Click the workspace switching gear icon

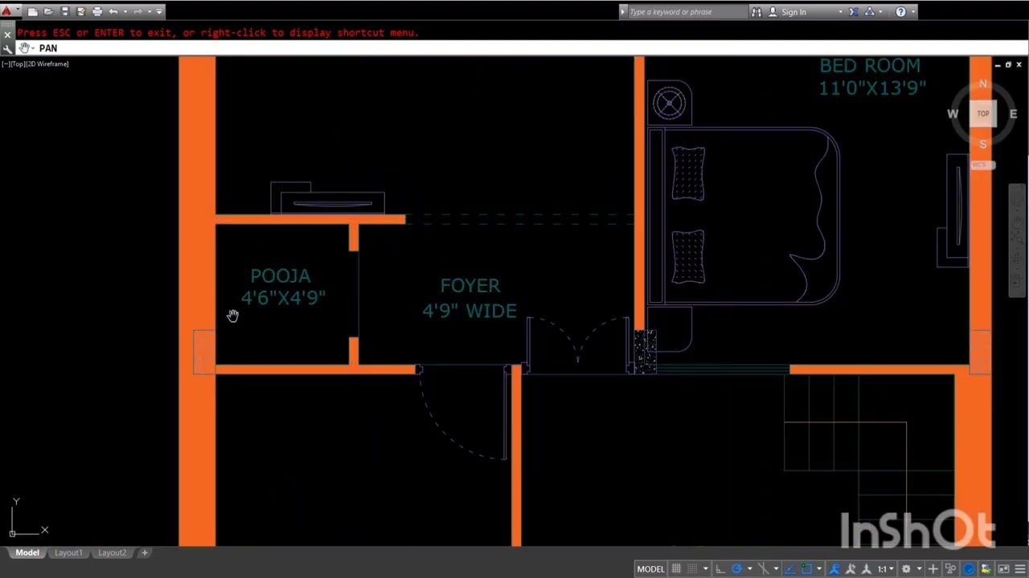(x=906, y=569)
